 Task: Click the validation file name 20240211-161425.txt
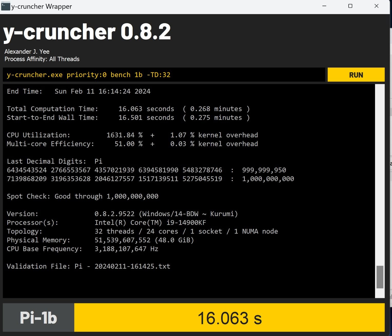coord(132,266)
